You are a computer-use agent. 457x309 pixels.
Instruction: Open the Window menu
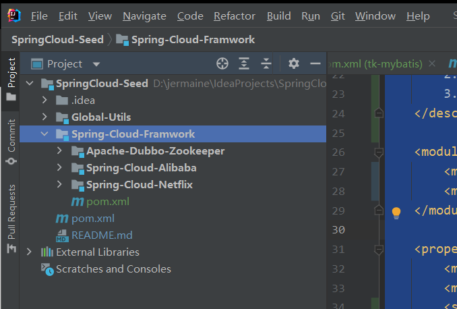tap(375, 16)
